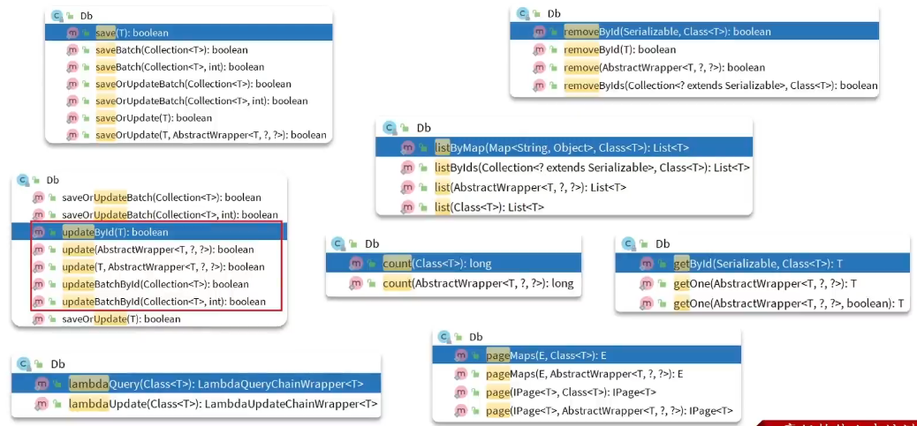Select getOne with boolean parameter
917x426 pixels.
[788, 303]
